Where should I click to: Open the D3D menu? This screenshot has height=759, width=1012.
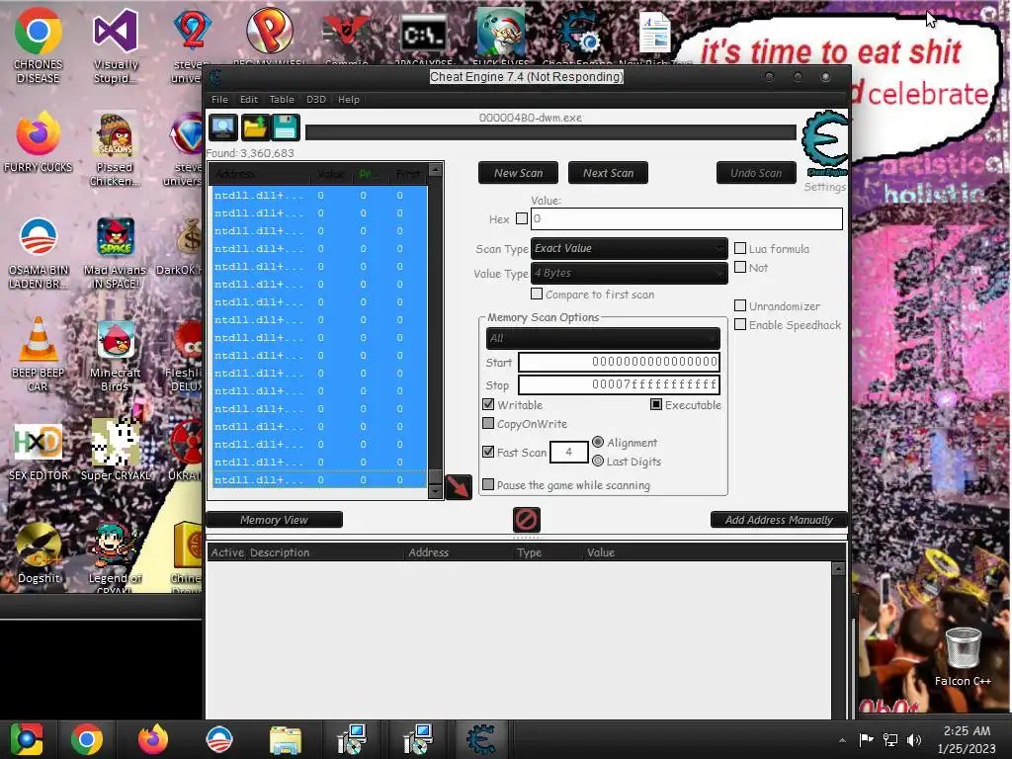tap(315, 100)
